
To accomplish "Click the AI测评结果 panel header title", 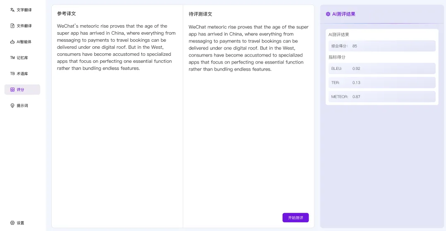I will [343, 14].
